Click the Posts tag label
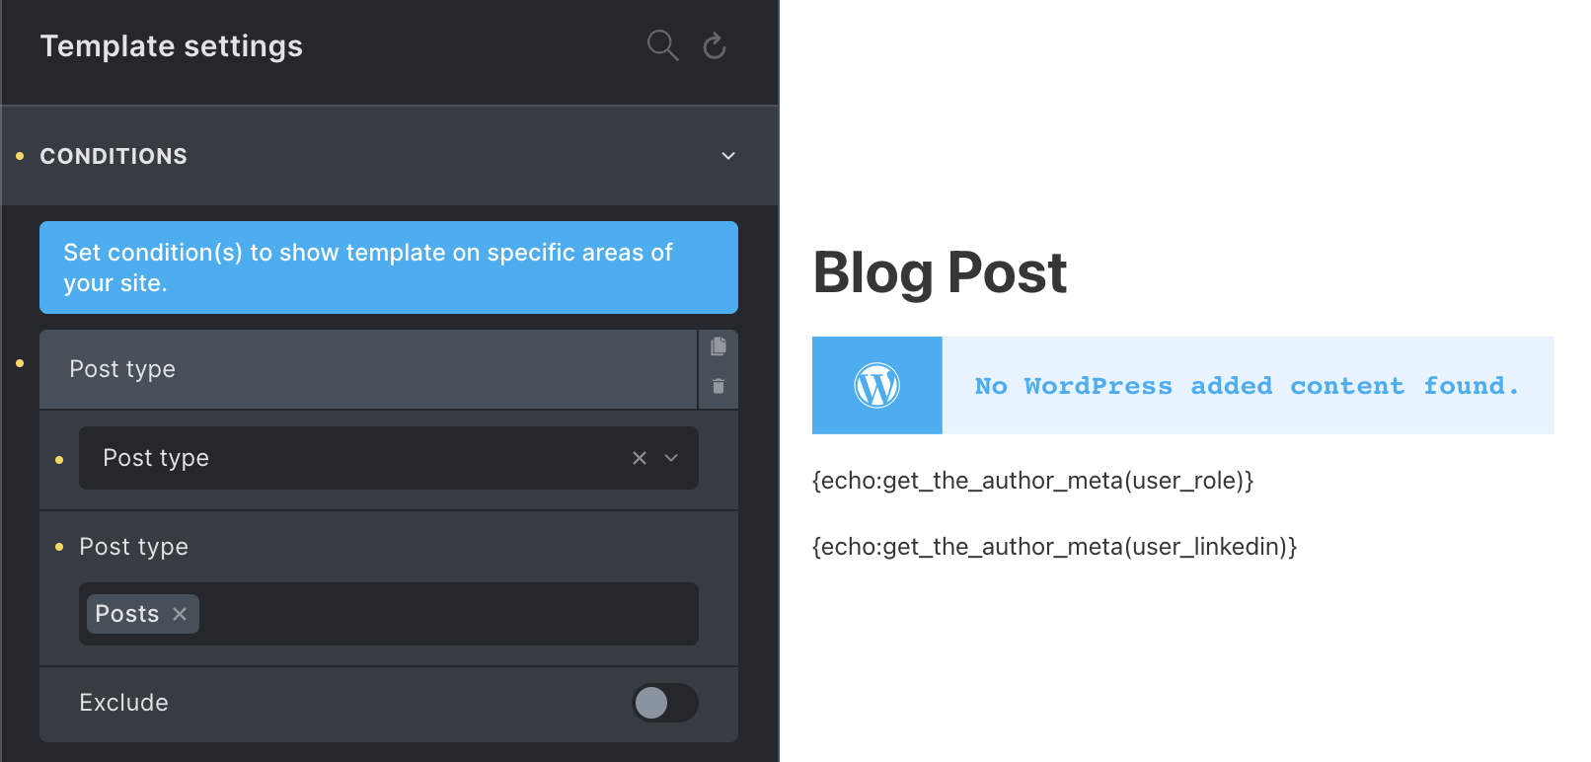Screen dimensions: 1591x762 [127, 614]
